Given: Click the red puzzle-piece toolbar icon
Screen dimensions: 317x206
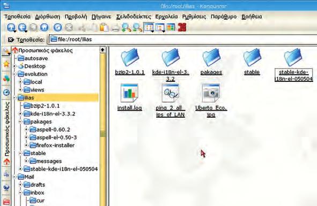Looking at the screenshot, I should 182,27.
